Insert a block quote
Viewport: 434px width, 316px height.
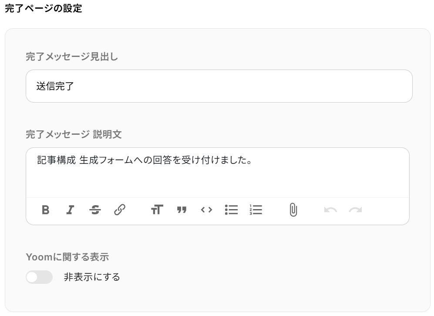[x=182, y=210]
